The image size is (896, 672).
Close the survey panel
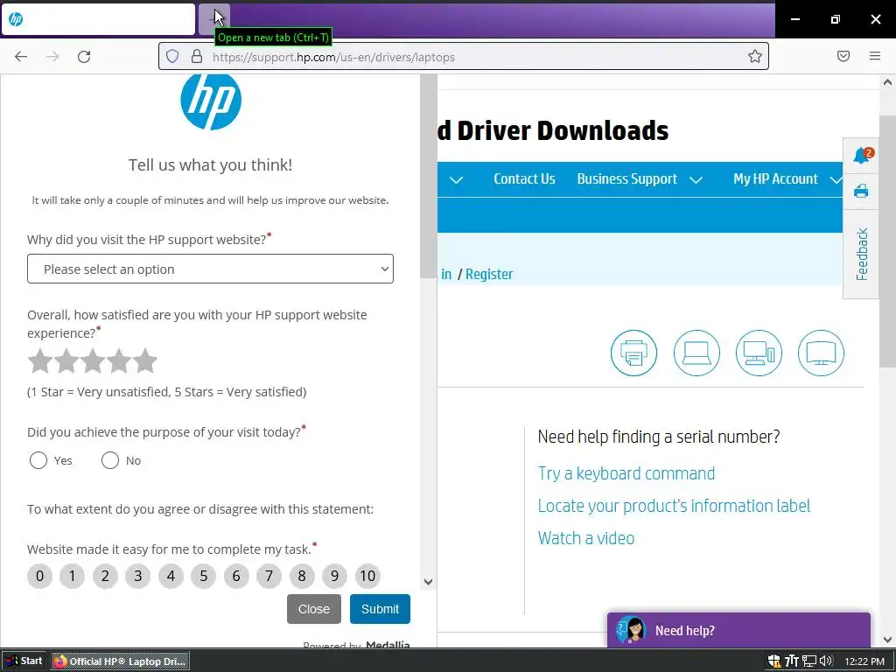314,609
